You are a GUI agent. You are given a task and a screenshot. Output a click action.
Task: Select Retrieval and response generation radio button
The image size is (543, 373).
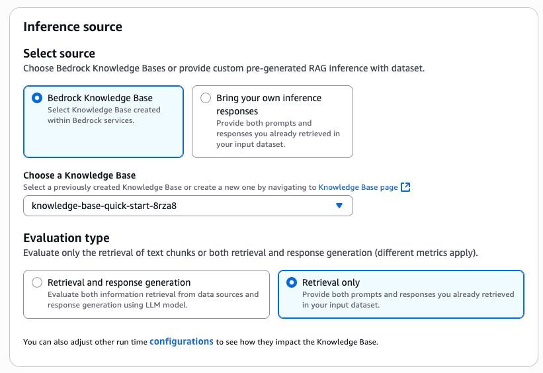[x=37, y=282]
